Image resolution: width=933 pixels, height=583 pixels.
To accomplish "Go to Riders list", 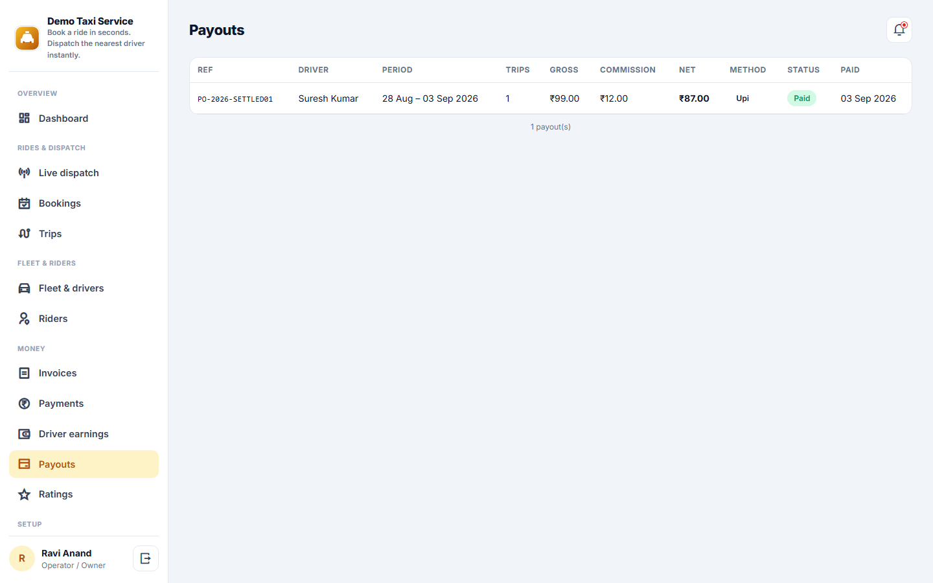I will 84,318.
